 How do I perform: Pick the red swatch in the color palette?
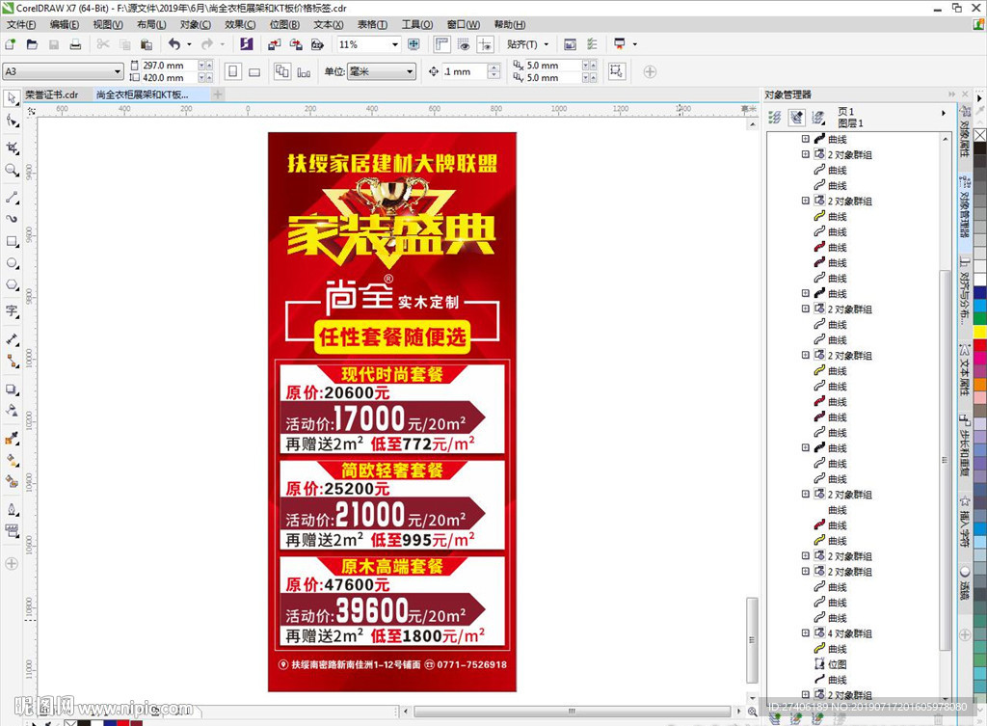(980, 345)
